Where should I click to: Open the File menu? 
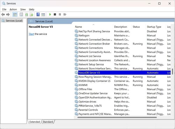(4, 9)
